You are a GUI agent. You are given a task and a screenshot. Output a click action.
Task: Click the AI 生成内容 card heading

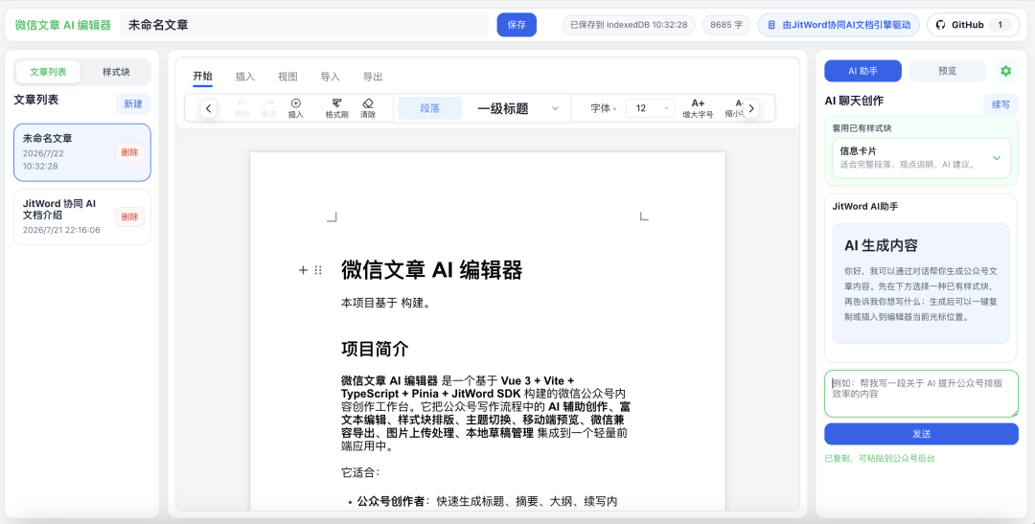(882, 245)
